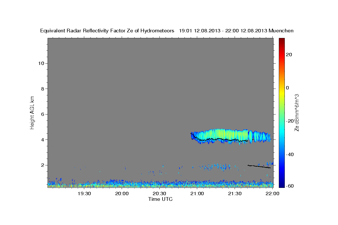Click the colorbar value -40
This screenshot has width=338, height=225.
coord(289,154)
